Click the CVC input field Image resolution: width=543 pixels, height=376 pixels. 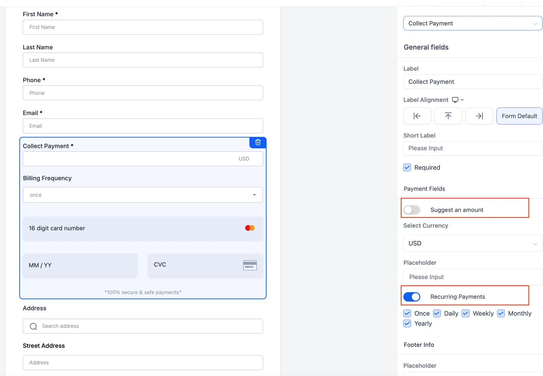[x=206, y=265]
